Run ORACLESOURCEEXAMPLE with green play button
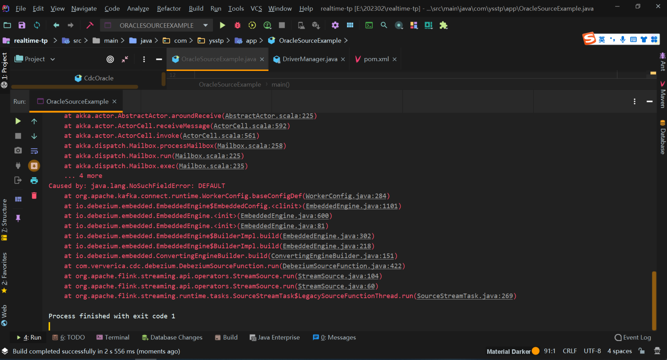 222,25
